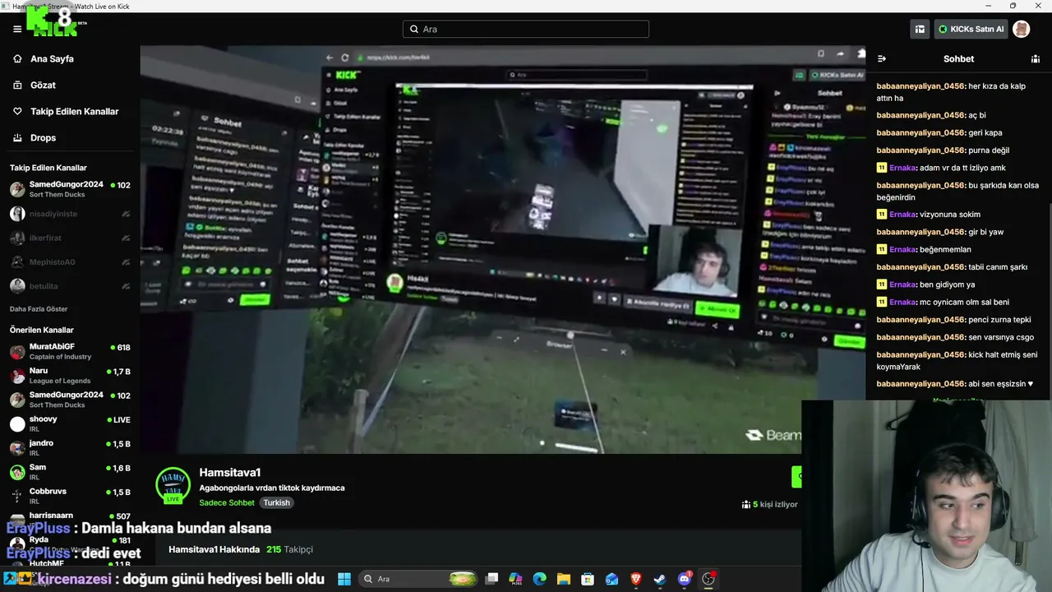Open SamedGungor2024 in followed channels
Viewport: 1052px width, 592px height.
point(70,189)
